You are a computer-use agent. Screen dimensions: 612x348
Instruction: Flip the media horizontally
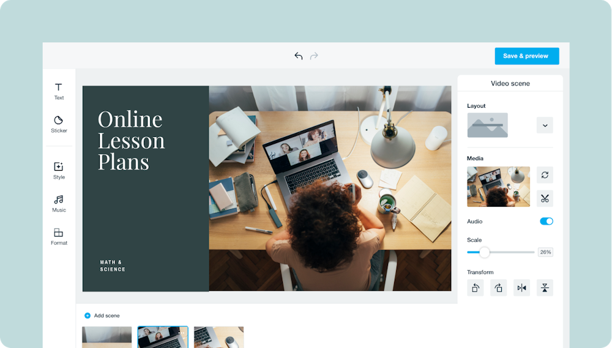coord(521,288)
